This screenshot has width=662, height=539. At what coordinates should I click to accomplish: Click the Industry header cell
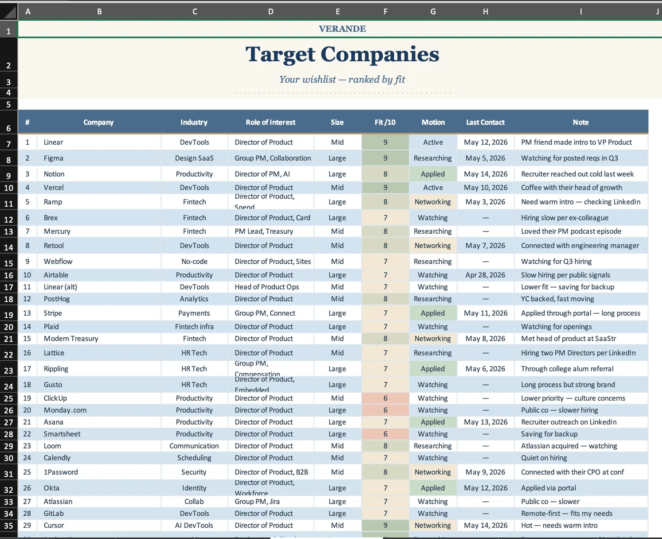(x=194, y=122)
